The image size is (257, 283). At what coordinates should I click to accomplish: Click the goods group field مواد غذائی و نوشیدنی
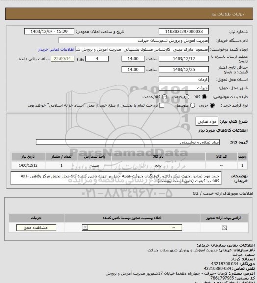(x=128, y=142)
